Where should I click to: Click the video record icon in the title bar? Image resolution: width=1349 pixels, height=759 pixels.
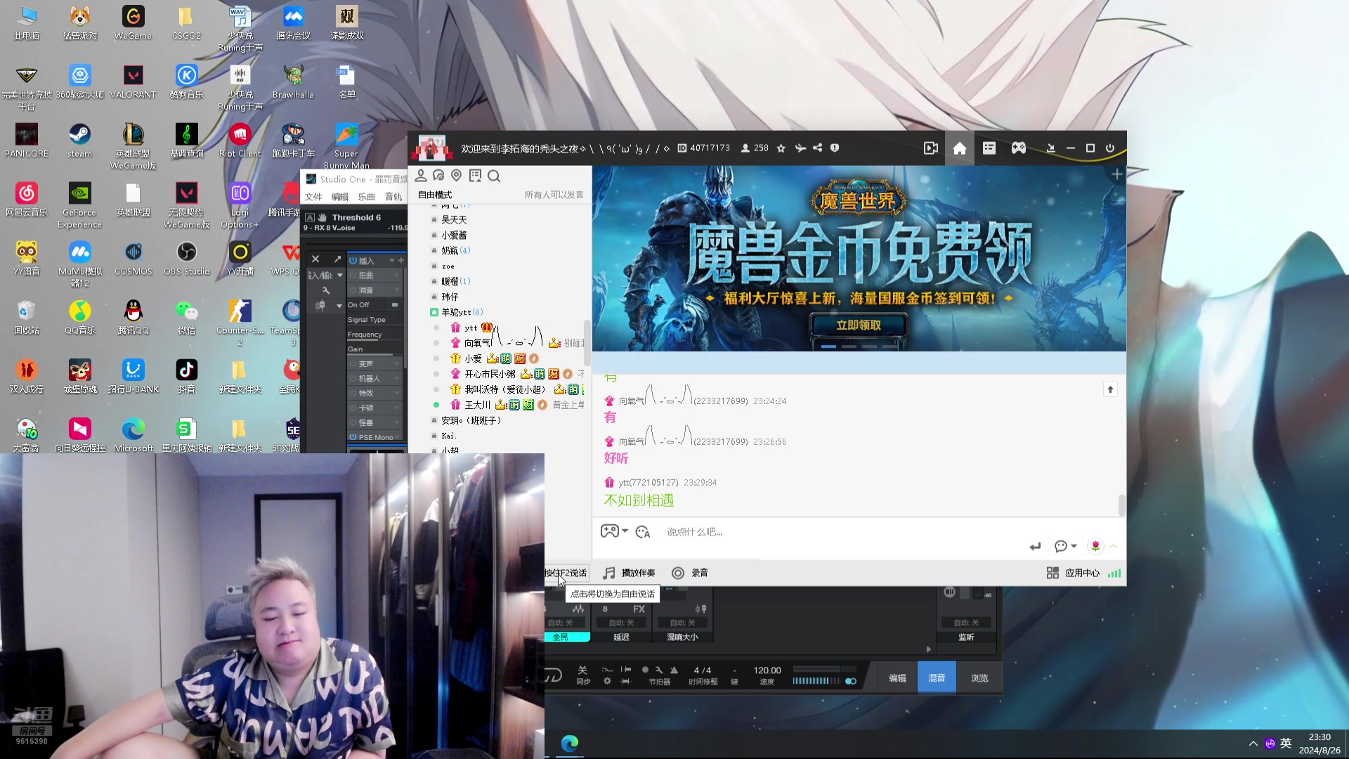(930, 148)
